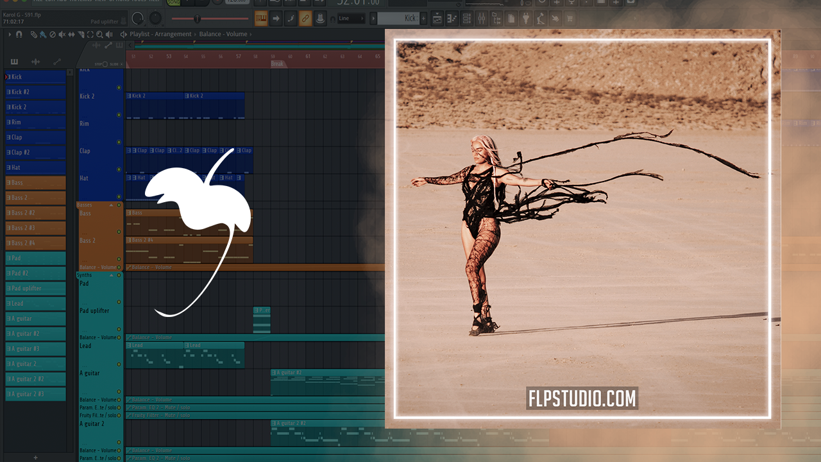This screenshot has height=462, width=821.
Task: Click Playlist - Arrangement breadcrumb title
Action: click(160, 34)
